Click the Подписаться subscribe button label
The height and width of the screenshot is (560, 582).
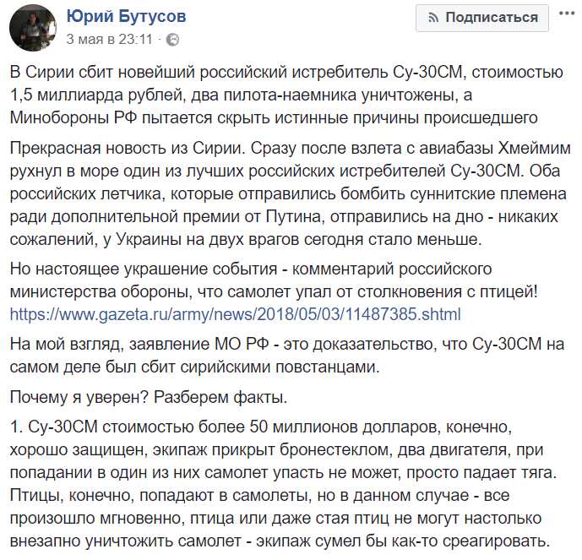[492, 18]
